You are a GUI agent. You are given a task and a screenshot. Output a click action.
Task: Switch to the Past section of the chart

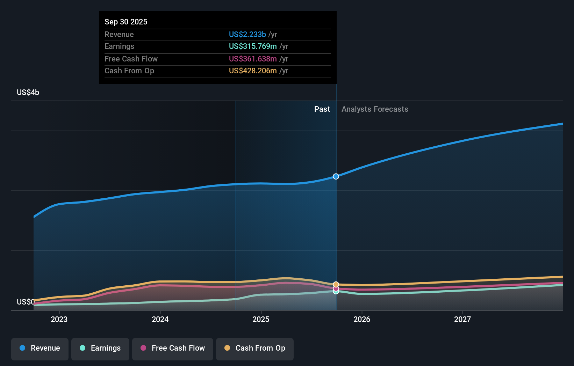tap(322, 109)
